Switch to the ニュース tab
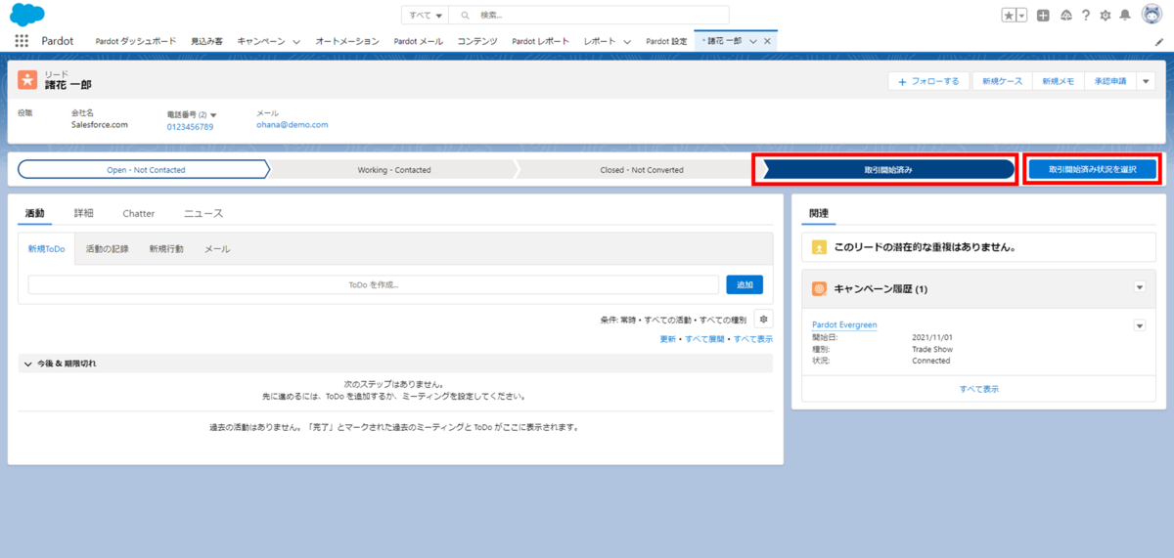The image size is (1174, 558). (203, 213)
